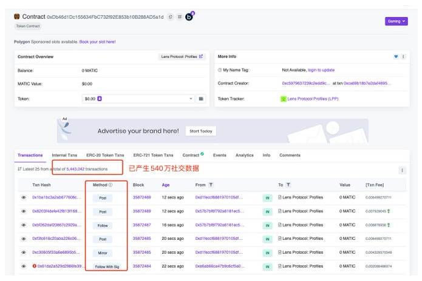Image resolution: width=422 pixels, height=281 pixels.
Task: Open block 35872484
Action: (141, 266)
